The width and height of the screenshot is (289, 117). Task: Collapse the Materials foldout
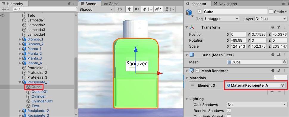point(187,78)
